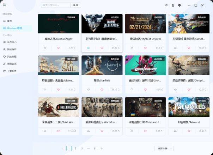
Task: Toggle the favorite heart for Total War: Three Kingdoms
Action: click(59, 131)
